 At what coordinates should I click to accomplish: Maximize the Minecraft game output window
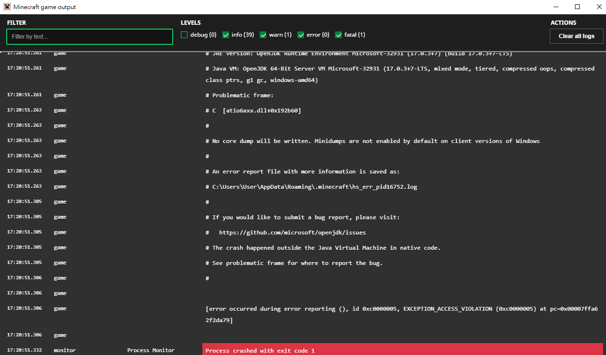[577, 7]
